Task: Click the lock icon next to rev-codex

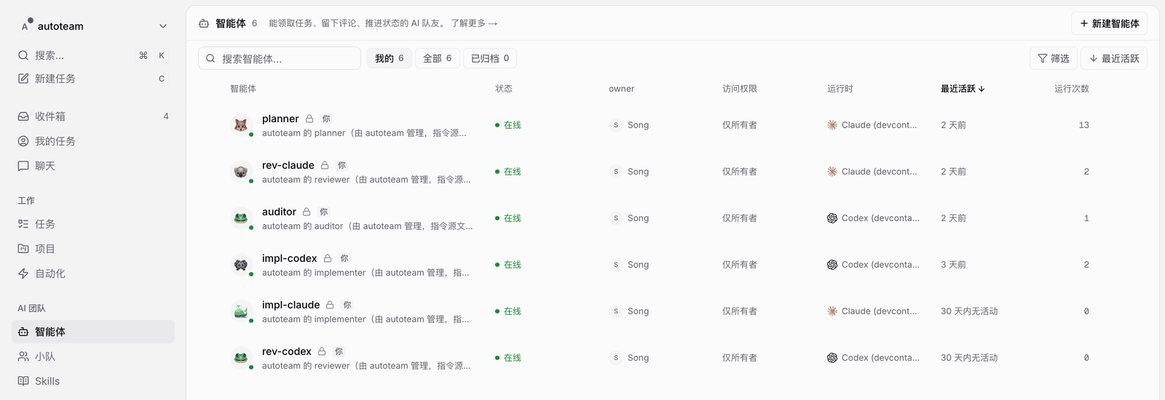Action: [x=322, y=351]
